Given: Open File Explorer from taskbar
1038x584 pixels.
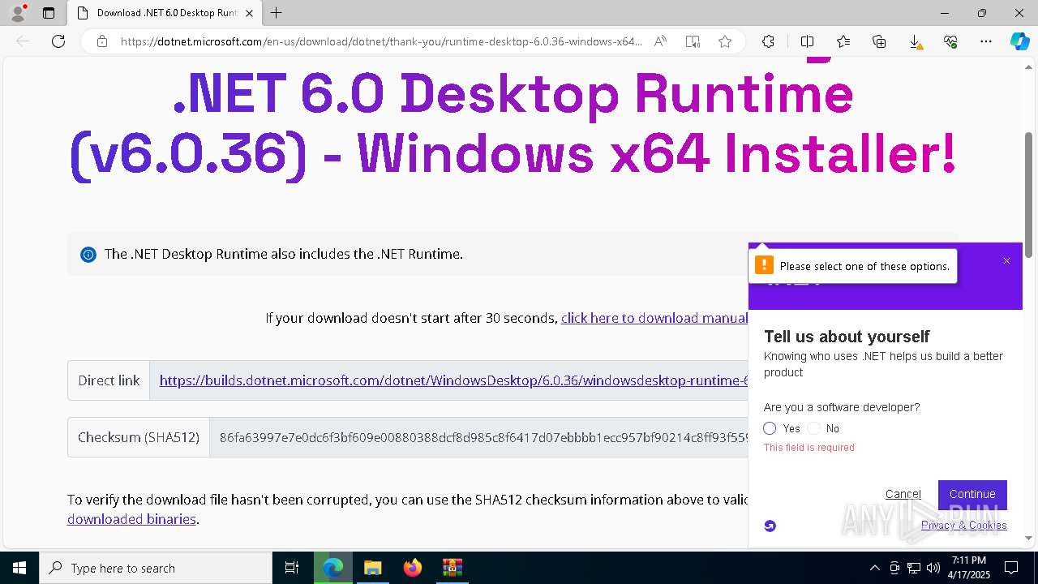Looking at the screenshot, I should point(372,568).
